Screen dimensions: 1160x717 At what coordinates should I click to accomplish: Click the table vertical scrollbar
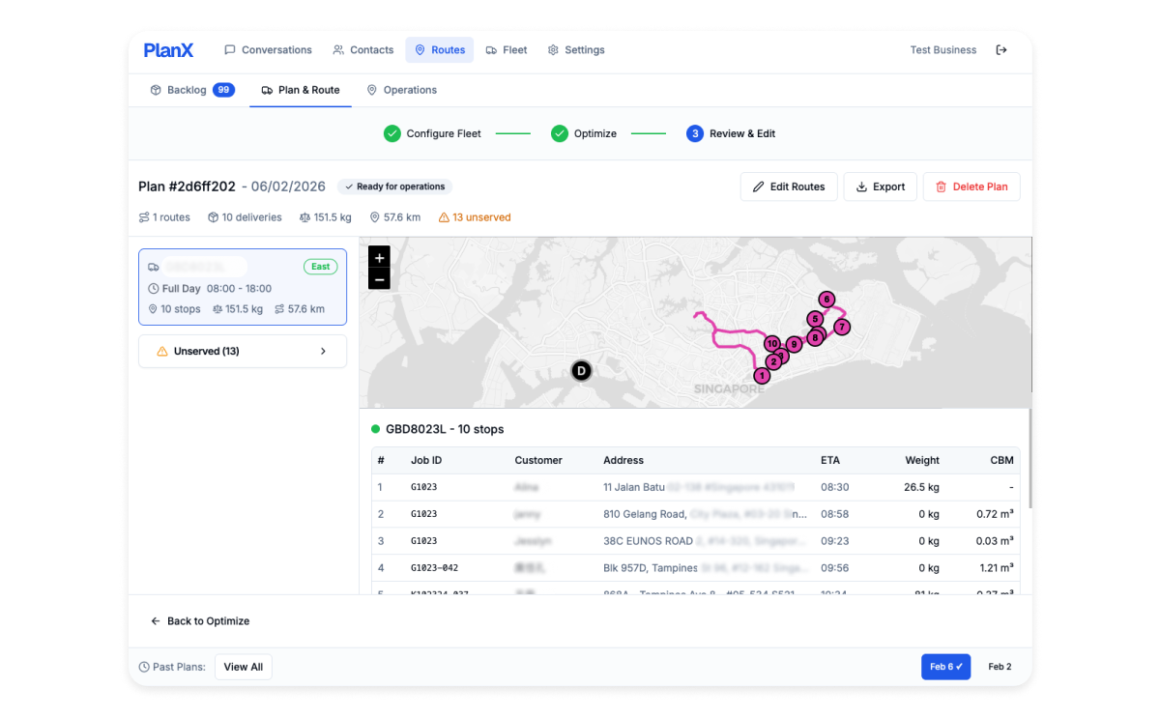[x=1030, y=458]
